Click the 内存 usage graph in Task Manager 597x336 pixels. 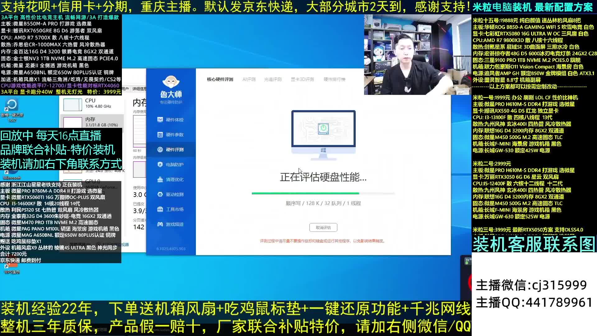click(x=140, y=131)
